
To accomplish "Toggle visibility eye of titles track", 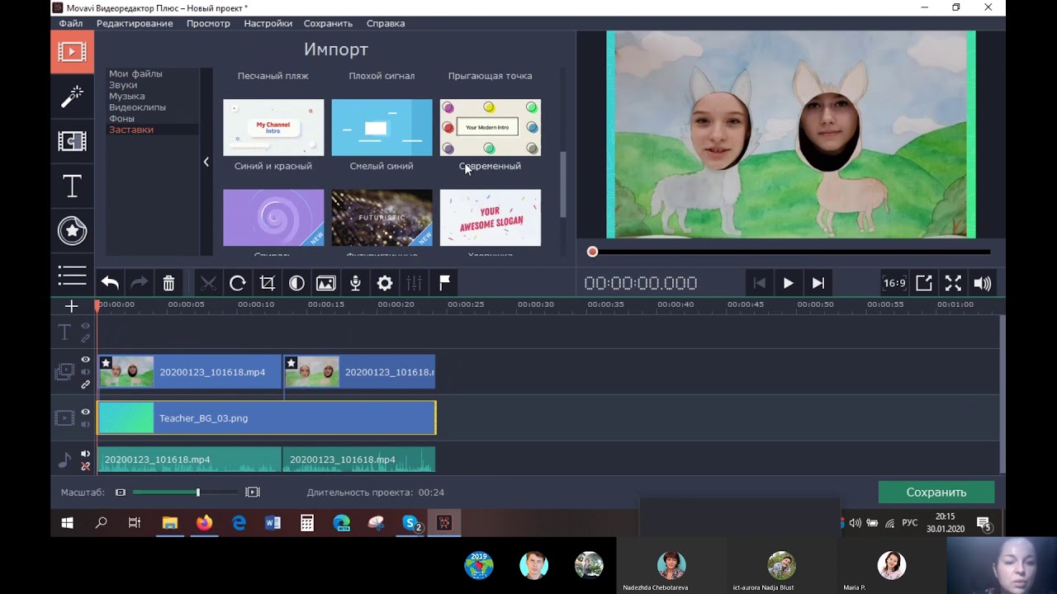I will coord(85,326).
